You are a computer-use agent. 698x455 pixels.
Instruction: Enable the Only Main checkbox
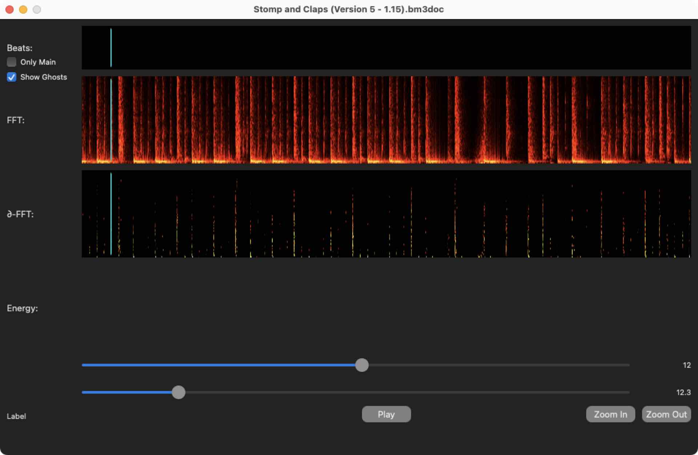pos(12,62)
